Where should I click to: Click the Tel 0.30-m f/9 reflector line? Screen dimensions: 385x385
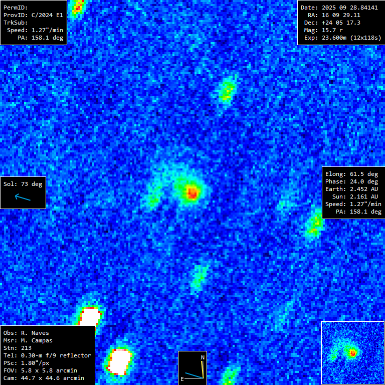[x=47, y=355]
